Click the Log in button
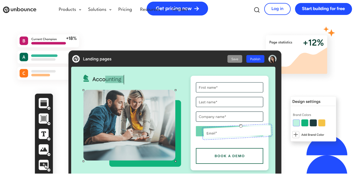361x182 pixels. (x=277, y=9)
